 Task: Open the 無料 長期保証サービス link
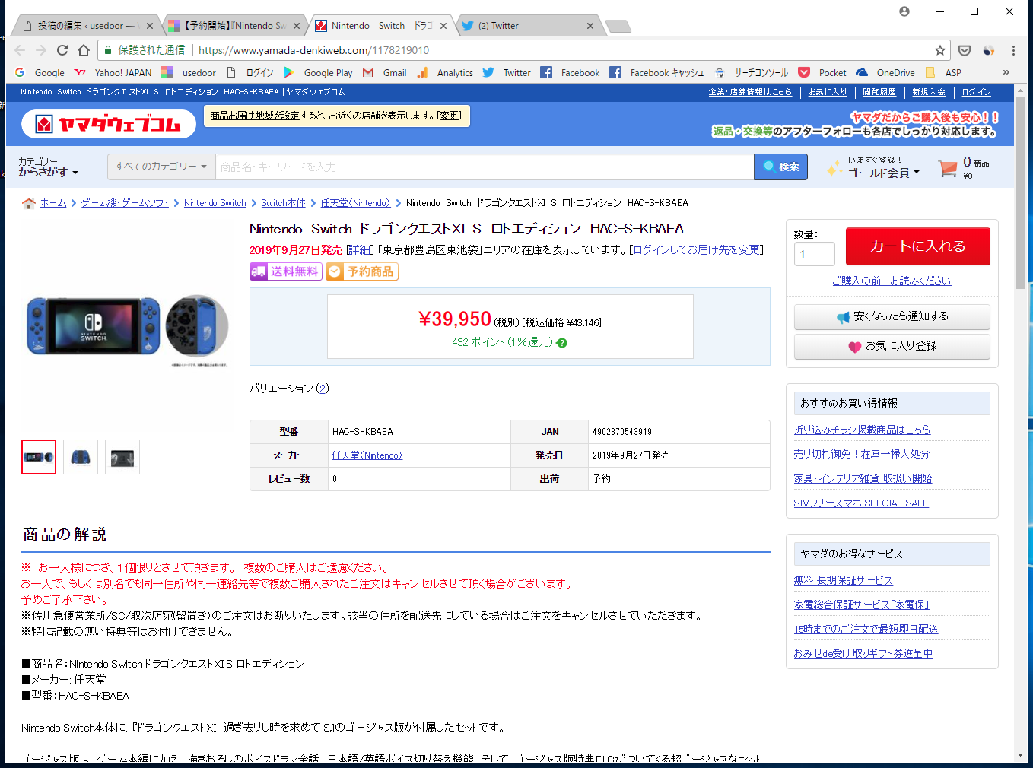844,581
